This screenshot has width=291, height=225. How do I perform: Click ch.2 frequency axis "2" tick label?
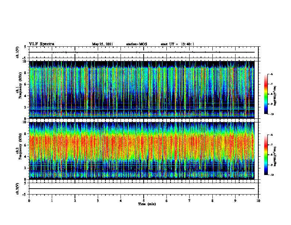(26, 168)
